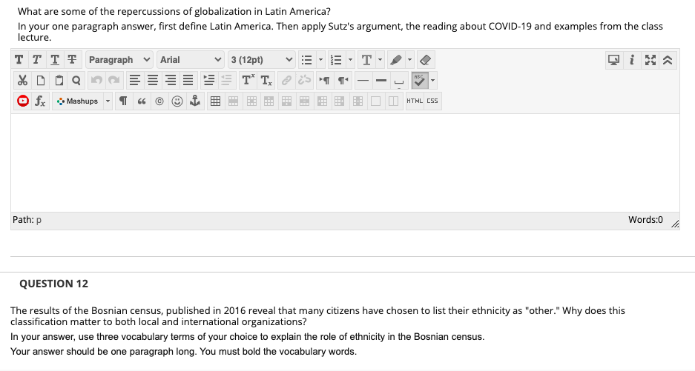
Task: Insert a thin horizontal line
Action: 363,80
